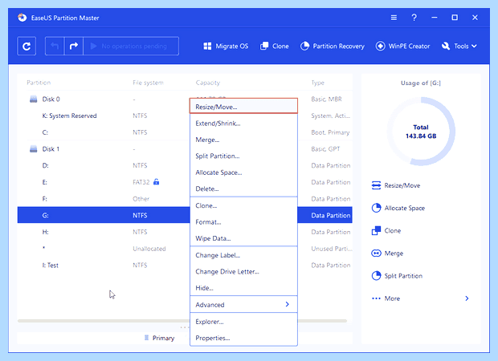Expand More options chevron

tap(467, 298)
